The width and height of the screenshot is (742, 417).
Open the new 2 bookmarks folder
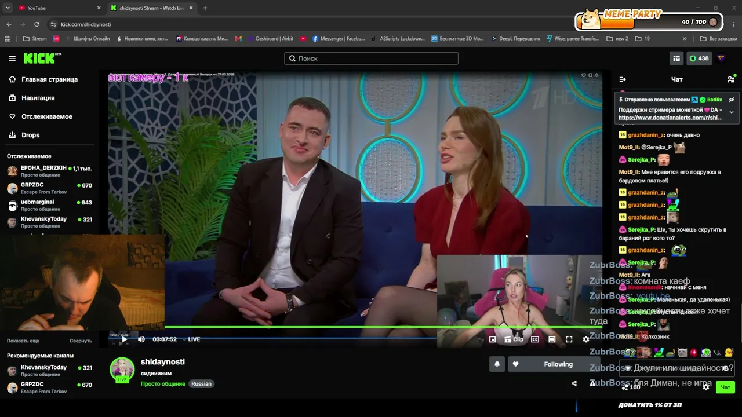point(617,39)
